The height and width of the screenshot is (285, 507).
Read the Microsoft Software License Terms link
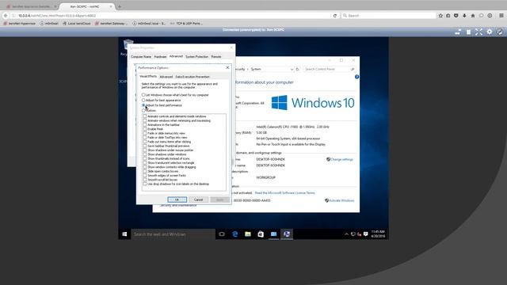point(284,193)
